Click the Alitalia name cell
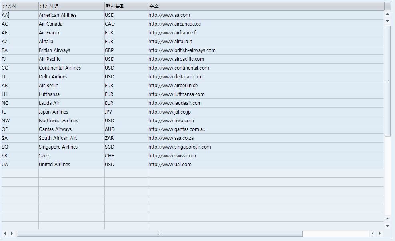395x241 pixels. click(72, 42)
